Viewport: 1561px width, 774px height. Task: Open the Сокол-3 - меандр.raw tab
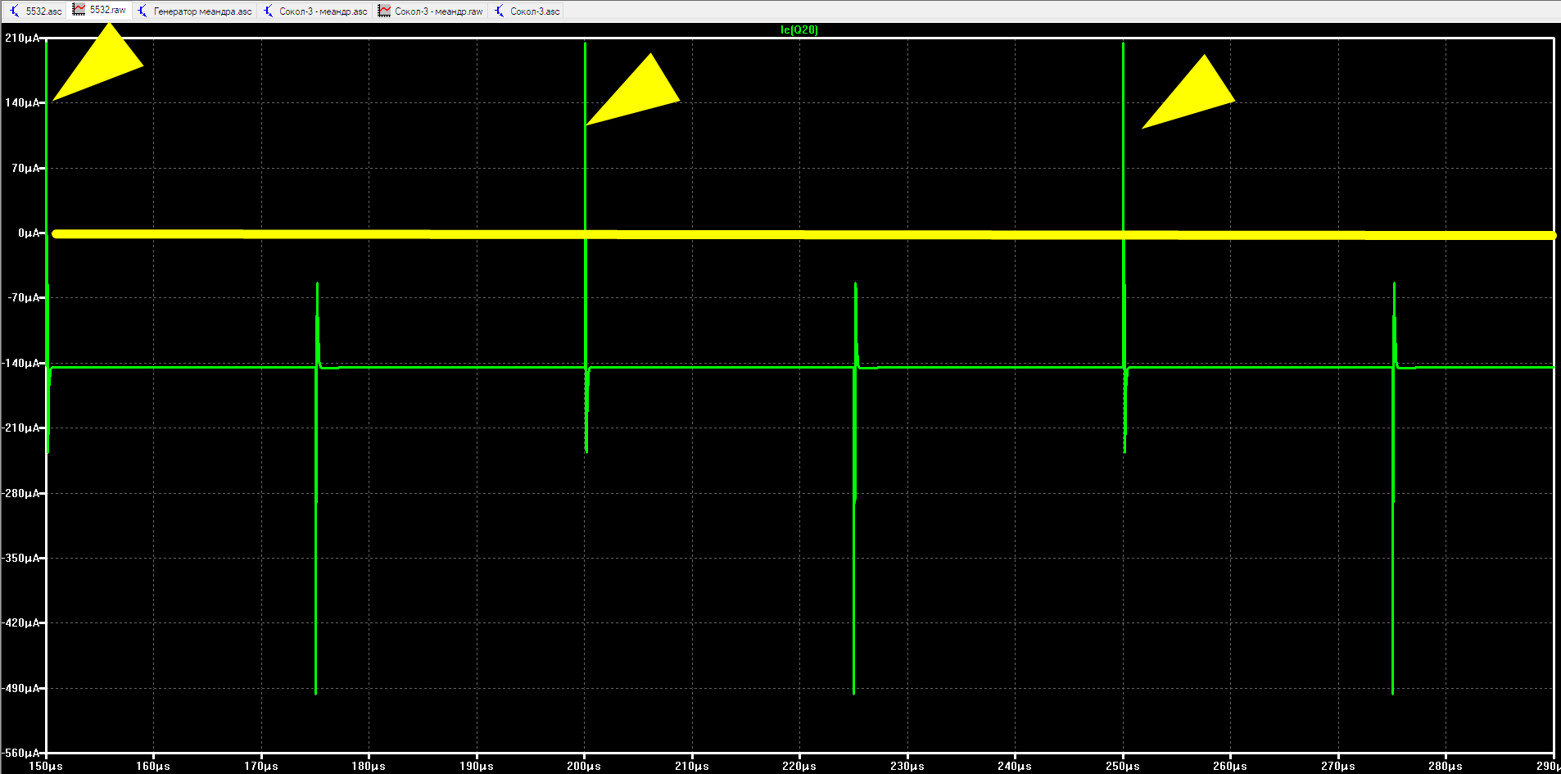430,11
